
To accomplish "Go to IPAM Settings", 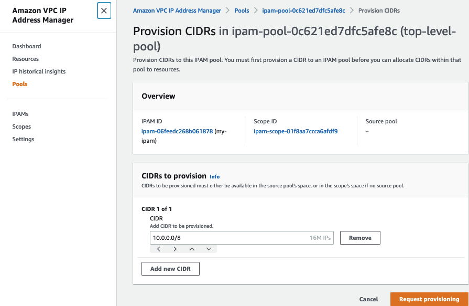I will pyautogui.click(x=22, y=139).
